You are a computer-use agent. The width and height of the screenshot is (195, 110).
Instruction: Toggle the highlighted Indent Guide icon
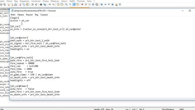pos(74,5)
